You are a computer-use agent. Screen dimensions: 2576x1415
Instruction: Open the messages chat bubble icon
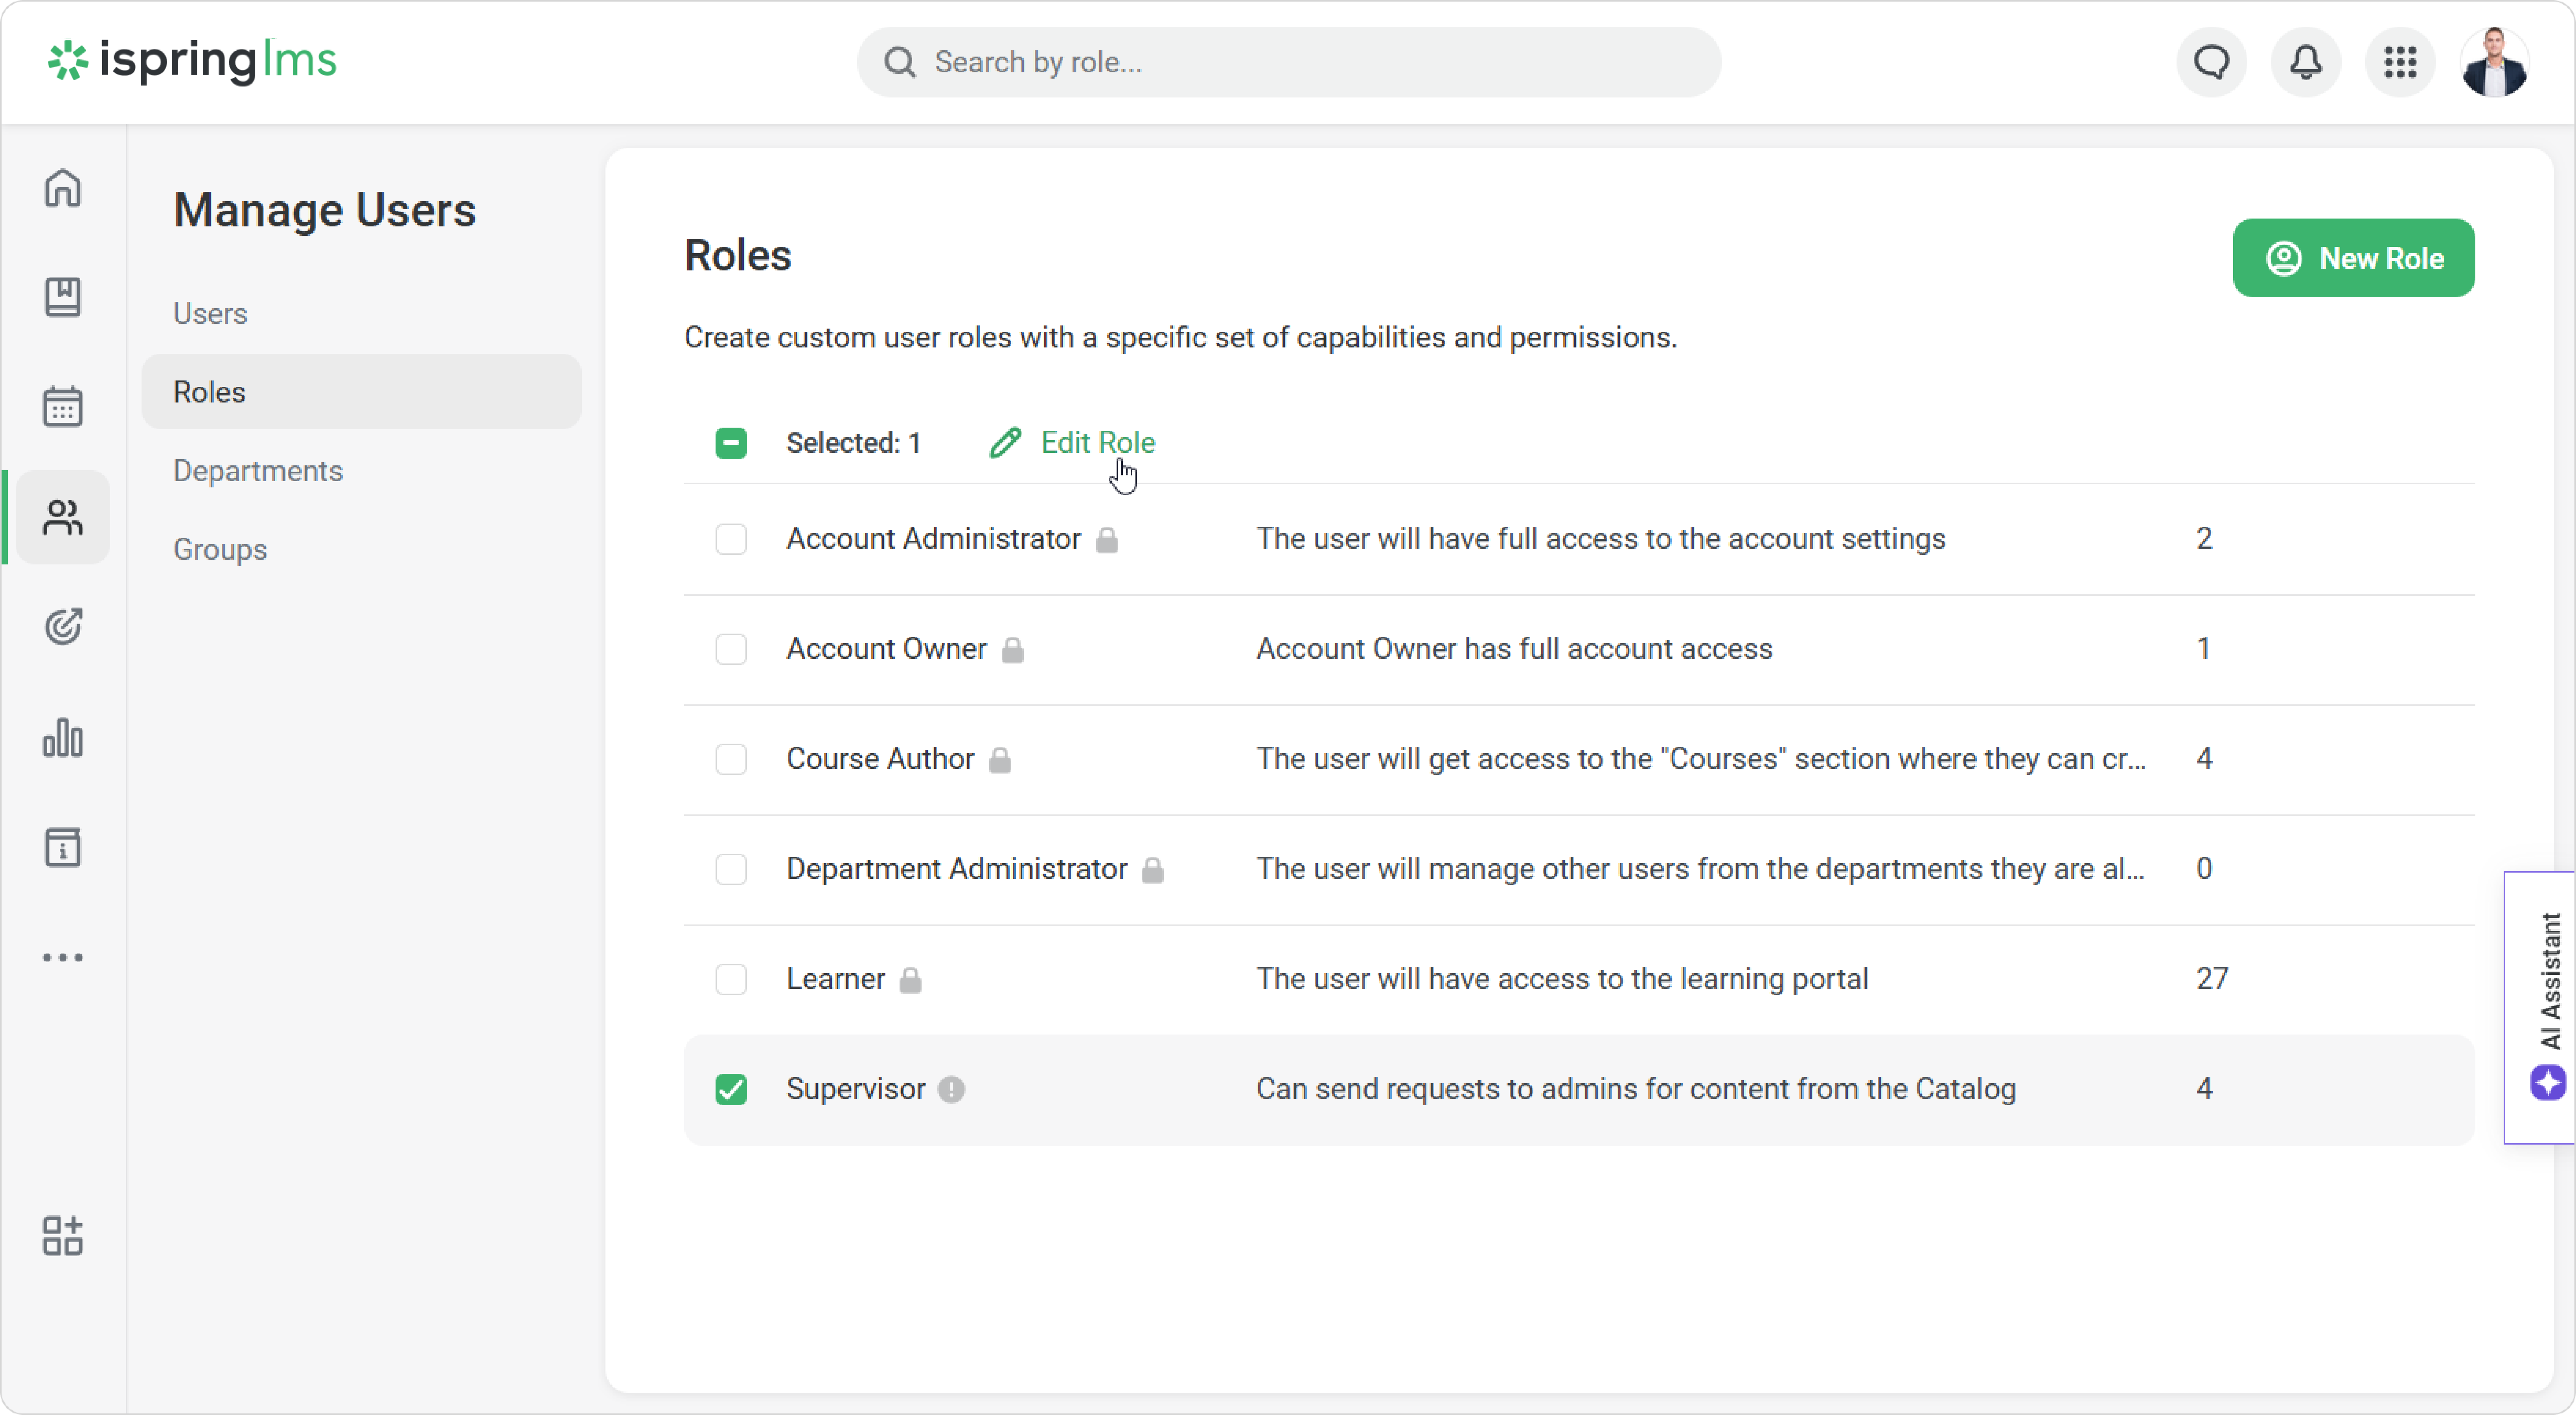2212,62
